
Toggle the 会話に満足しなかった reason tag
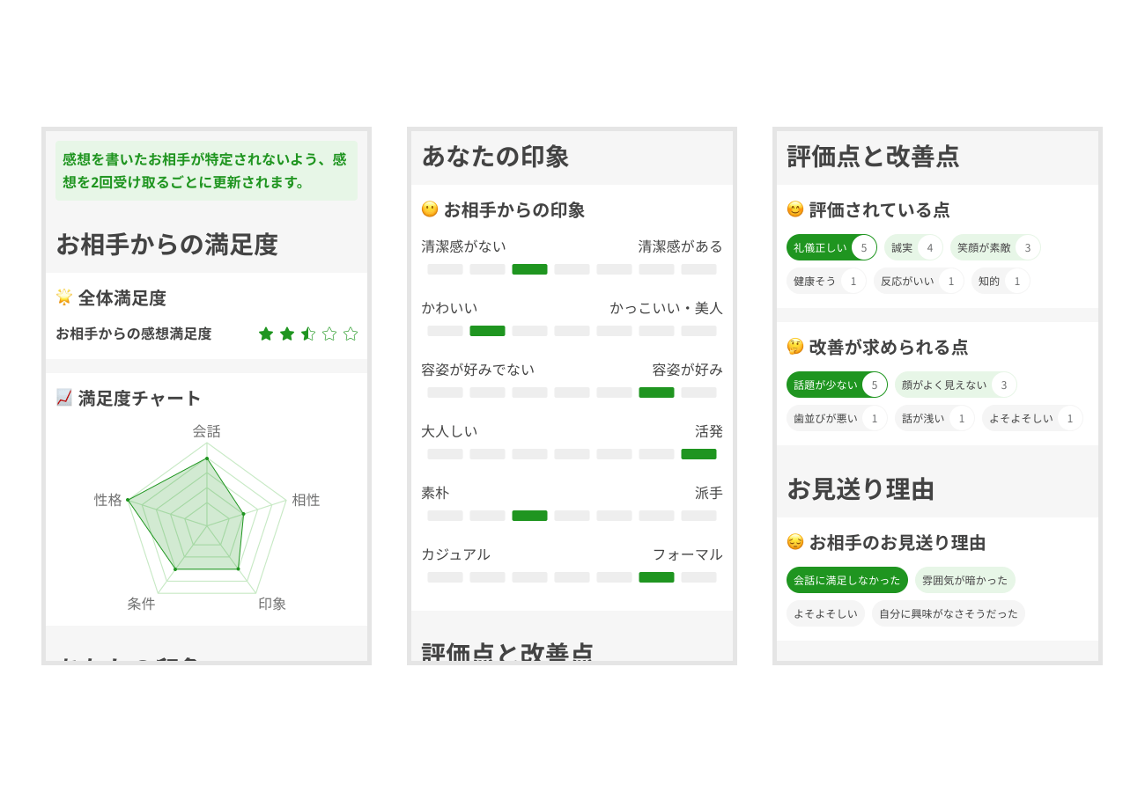coord(846,580)
